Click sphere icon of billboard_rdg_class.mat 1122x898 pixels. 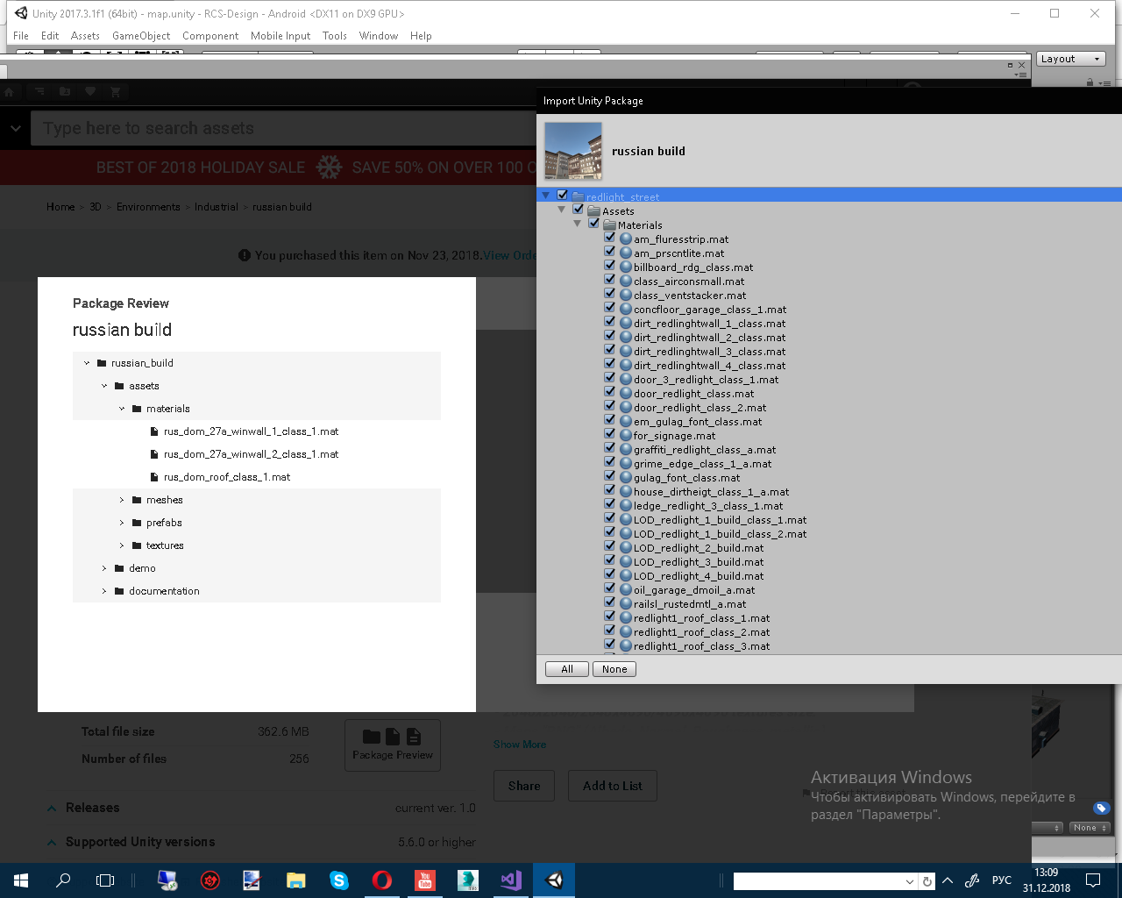click(x=626, y=267)
